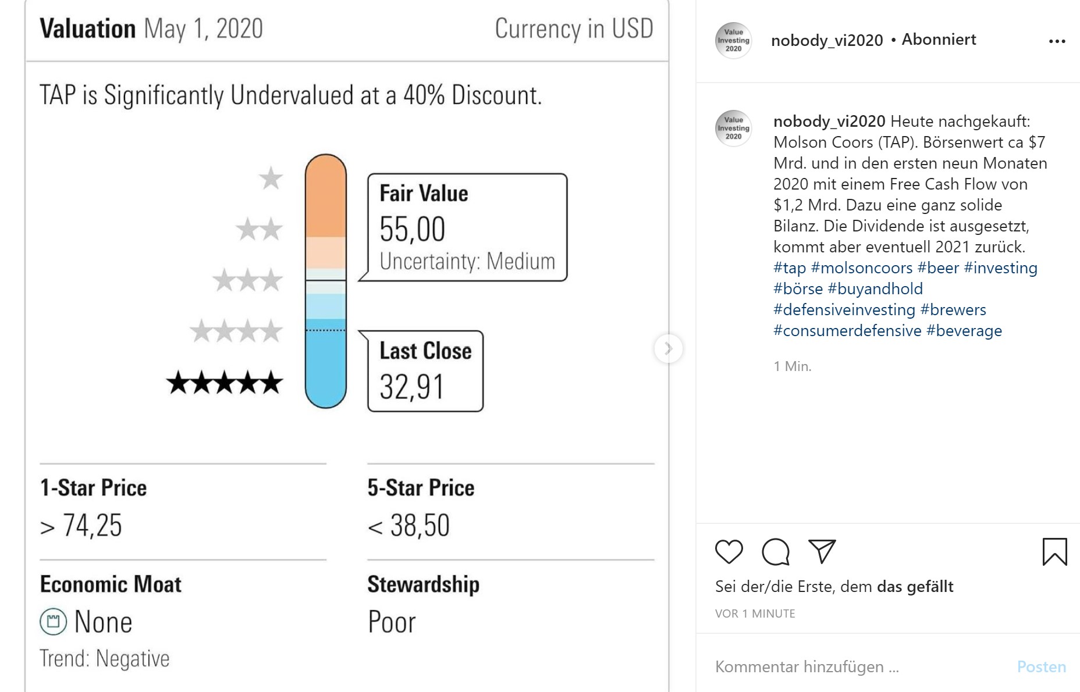The height and width of the screenshot is (692, 1080).
Task: Open the #consumerdefensive hashtag
Action: (847, 331)
